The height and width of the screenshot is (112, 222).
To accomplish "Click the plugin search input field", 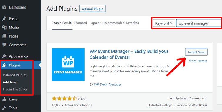I will click(x=199, y=23).
